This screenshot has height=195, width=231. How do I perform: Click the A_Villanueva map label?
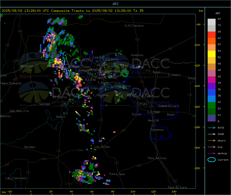[134, 26]
